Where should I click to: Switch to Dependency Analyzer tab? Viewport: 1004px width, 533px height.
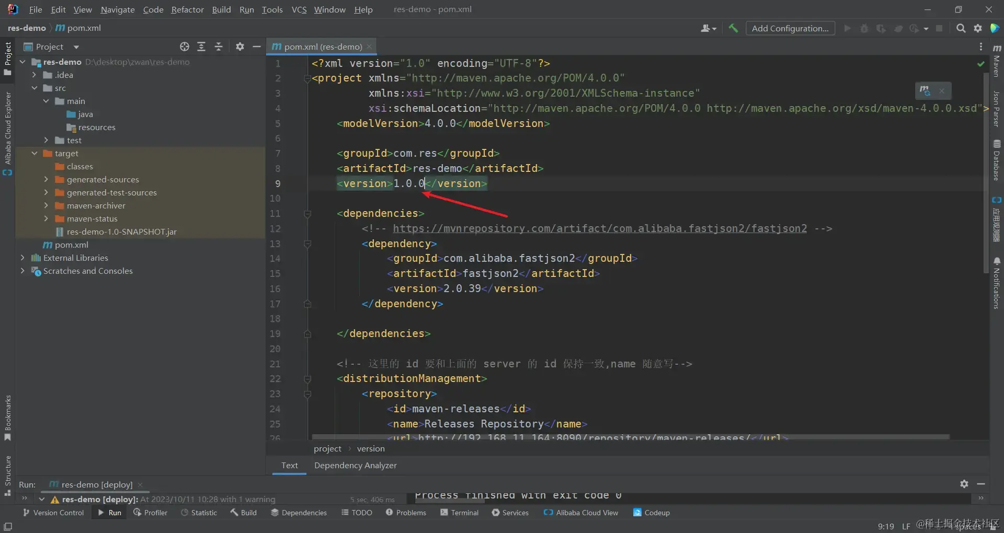(x=356, y=465)
